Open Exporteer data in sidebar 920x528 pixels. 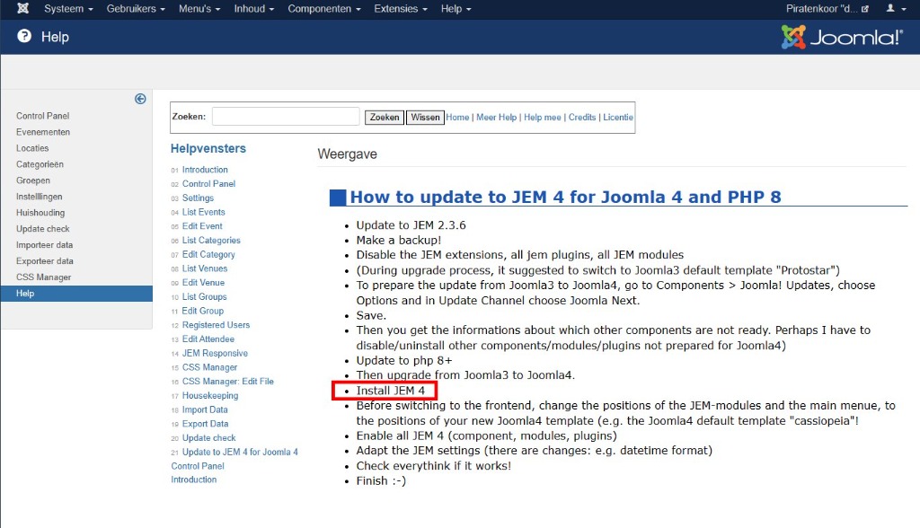click(x=45, y=261)
